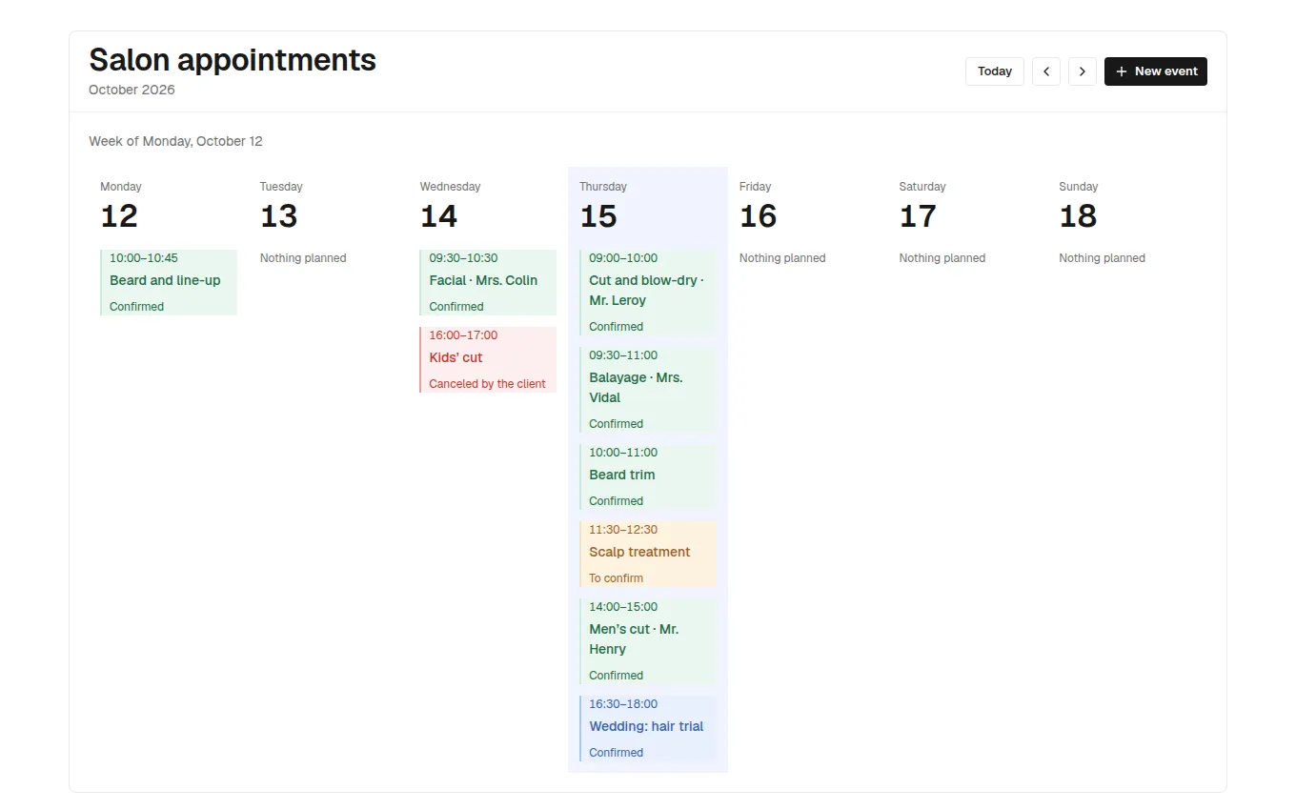
Task: Open the Wedding: hair trial appointment
Action: click(648, 728)
